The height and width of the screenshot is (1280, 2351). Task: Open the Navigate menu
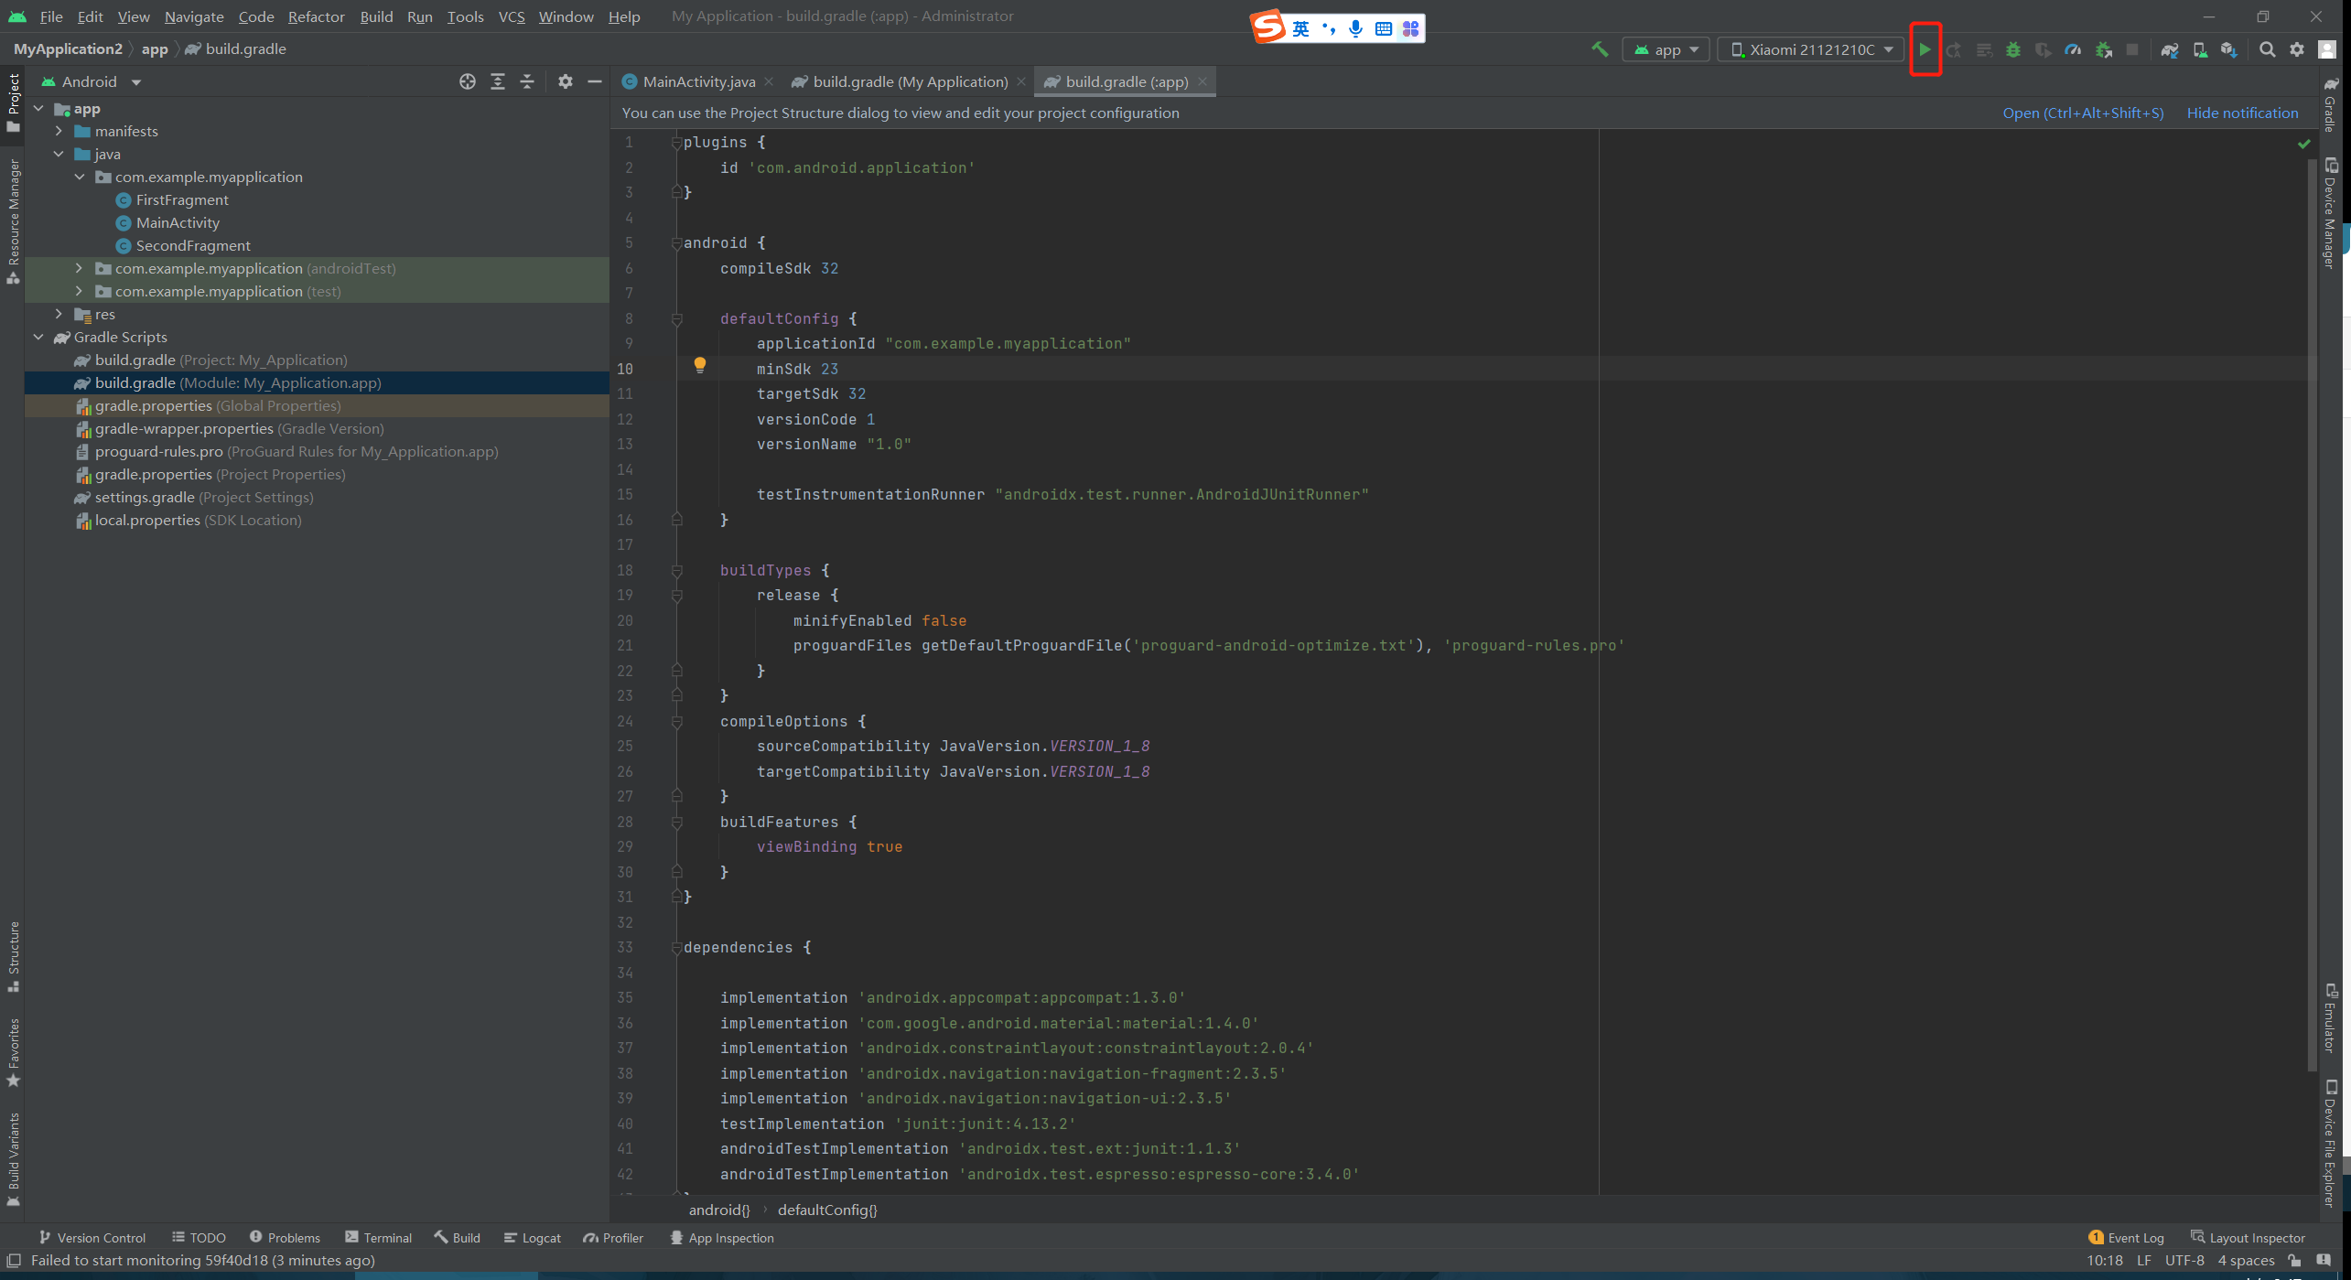(x=194, y=16)
